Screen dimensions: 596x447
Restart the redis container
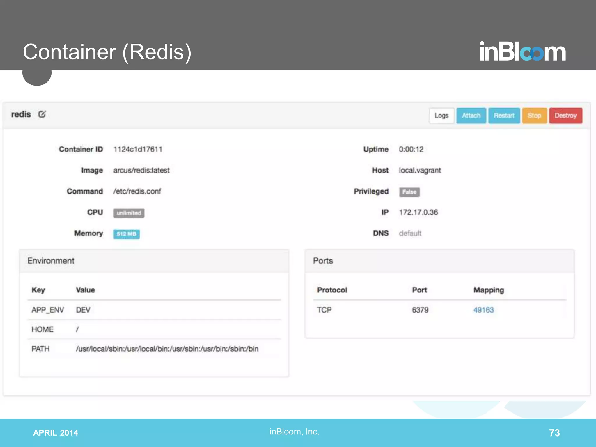click(504, 116)
